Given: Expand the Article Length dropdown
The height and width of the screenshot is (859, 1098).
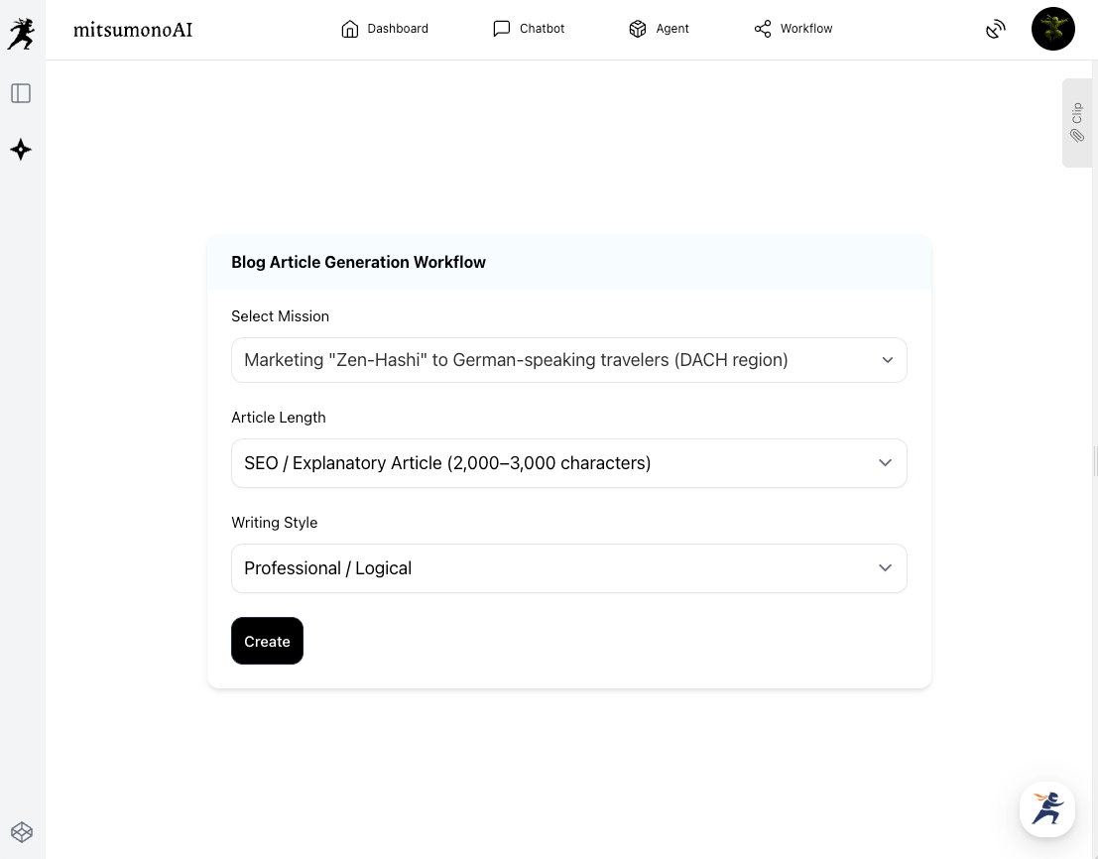Looking at the screenshot, I should point(568,463).
